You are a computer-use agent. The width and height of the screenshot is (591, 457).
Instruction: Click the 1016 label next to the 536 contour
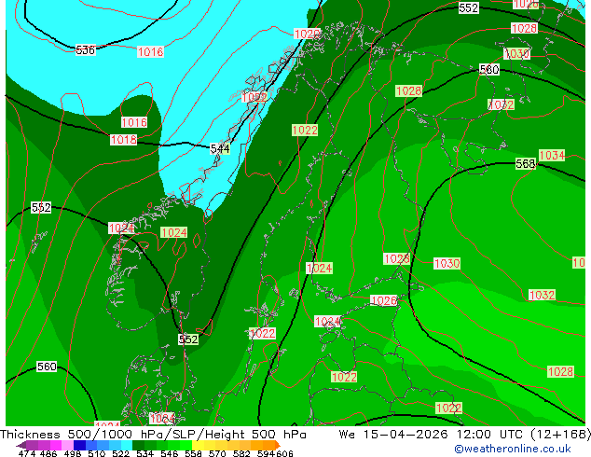(x=150, y=51)
